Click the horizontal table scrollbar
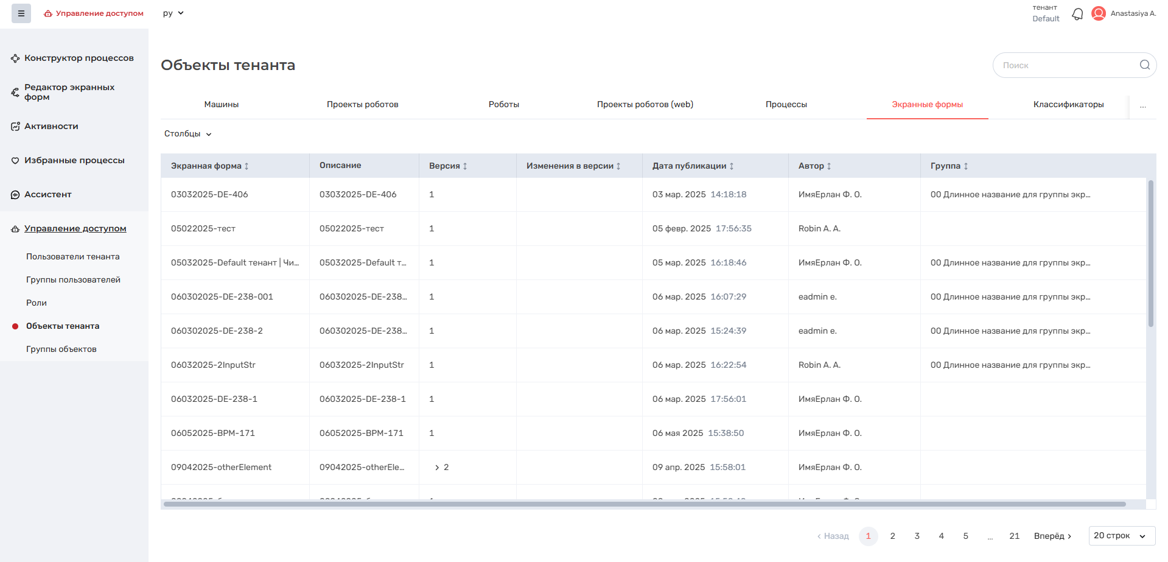This screenshot has width=1168, height=562. (x=644, y=504)
